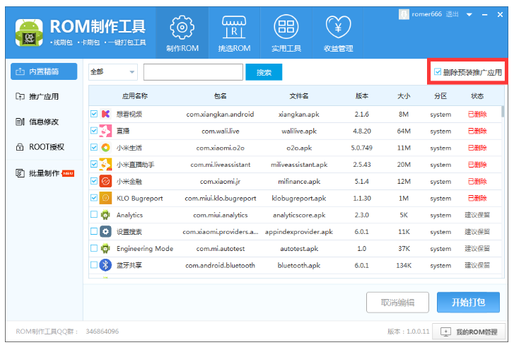Uncheck the 小米直播助手 row checkbox
514x345 pixels.
click(x=94, y=164)
